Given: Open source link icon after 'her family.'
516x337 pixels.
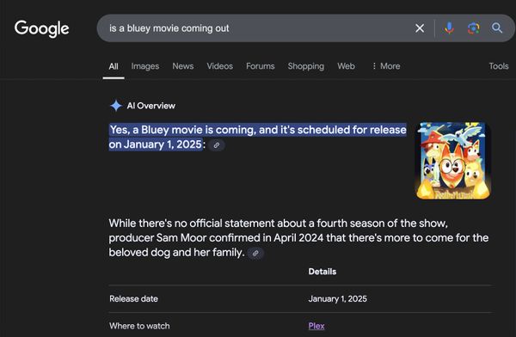Looking at the screenshot, I should 255,253.
